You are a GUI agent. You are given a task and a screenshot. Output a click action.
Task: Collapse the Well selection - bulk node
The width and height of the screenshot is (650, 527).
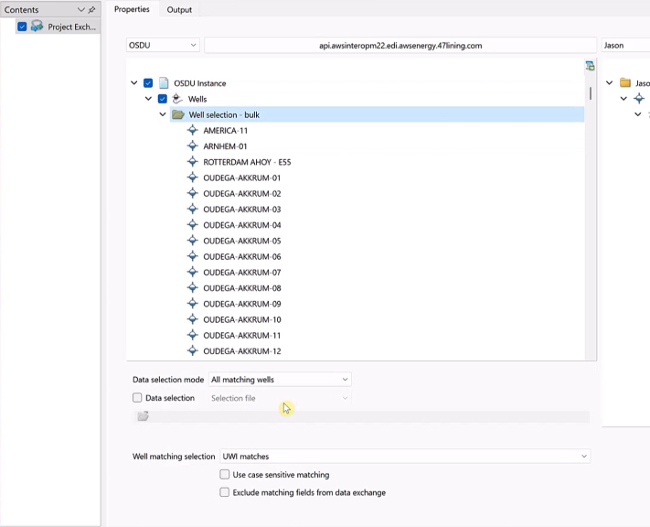pyautogui.click(x=163, y=115)
